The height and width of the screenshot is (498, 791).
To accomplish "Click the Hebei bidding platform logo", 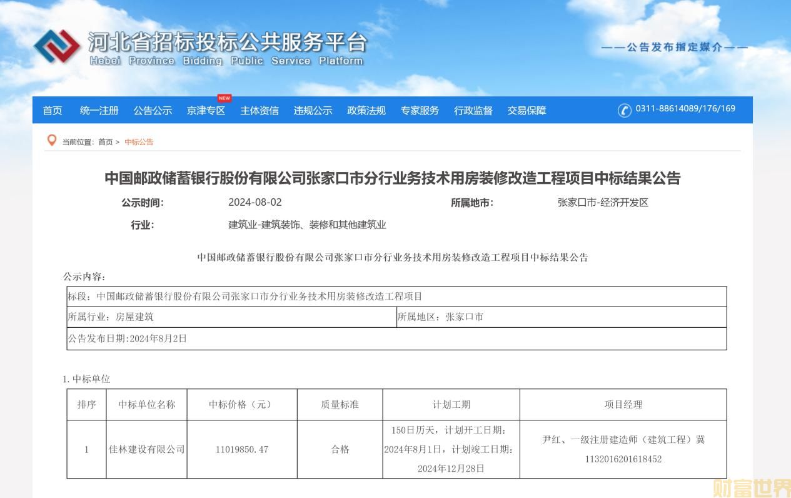I will tap(58, 46).
